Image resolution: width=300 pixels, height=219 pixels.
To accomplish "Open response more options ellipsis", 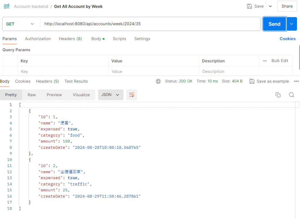I will pyautogui.click(x=296, y=81).
